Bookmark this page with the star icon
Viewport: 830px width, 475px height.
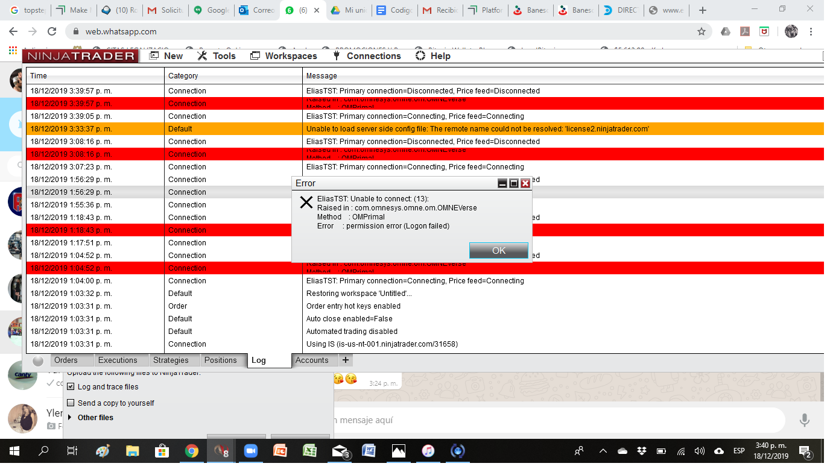click(701, 32)
